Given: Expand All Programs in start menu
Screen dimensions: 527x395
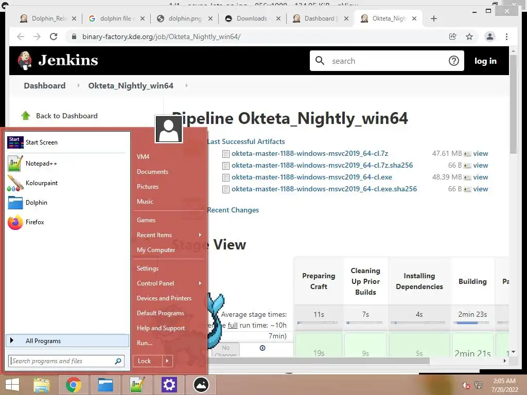Looking at the screenshot, I should 67,341.
